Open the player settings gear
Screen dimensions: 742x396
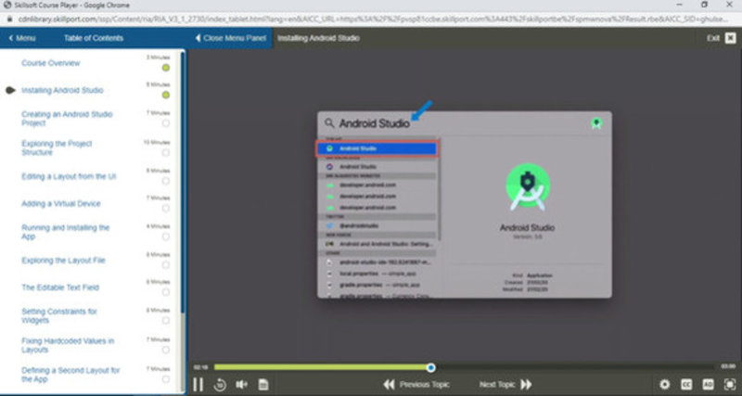click(x=664, y=384)
